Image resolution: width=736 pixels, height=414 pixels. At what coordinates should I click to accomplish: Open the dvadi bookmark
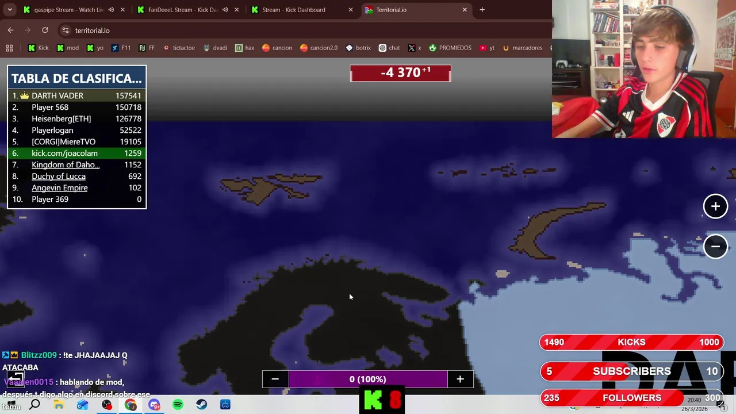pyautogui.click(x=214, y=48)
